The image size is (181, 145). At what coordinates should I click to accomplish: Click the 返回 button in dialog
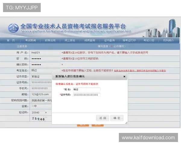(x=103, y=118)
